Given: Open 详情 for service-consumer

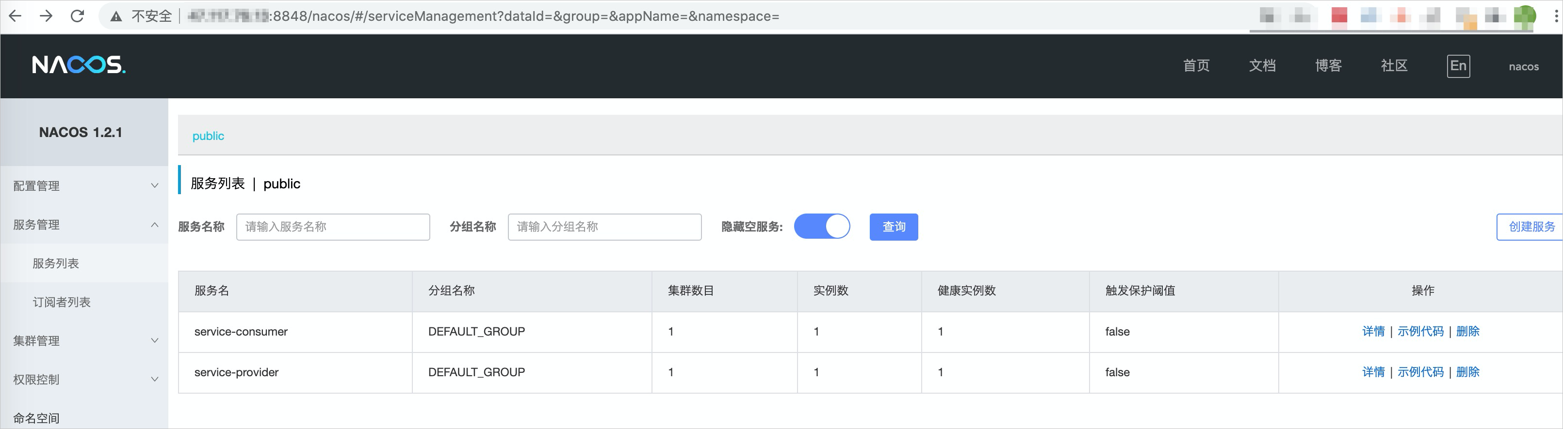Looking at the screenshot, I should (x=1374, y=332).
